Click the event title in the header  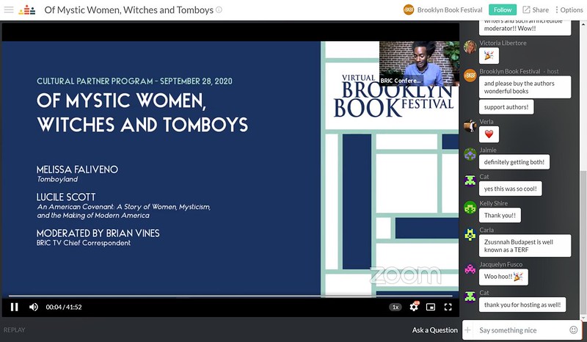(129, 10)
